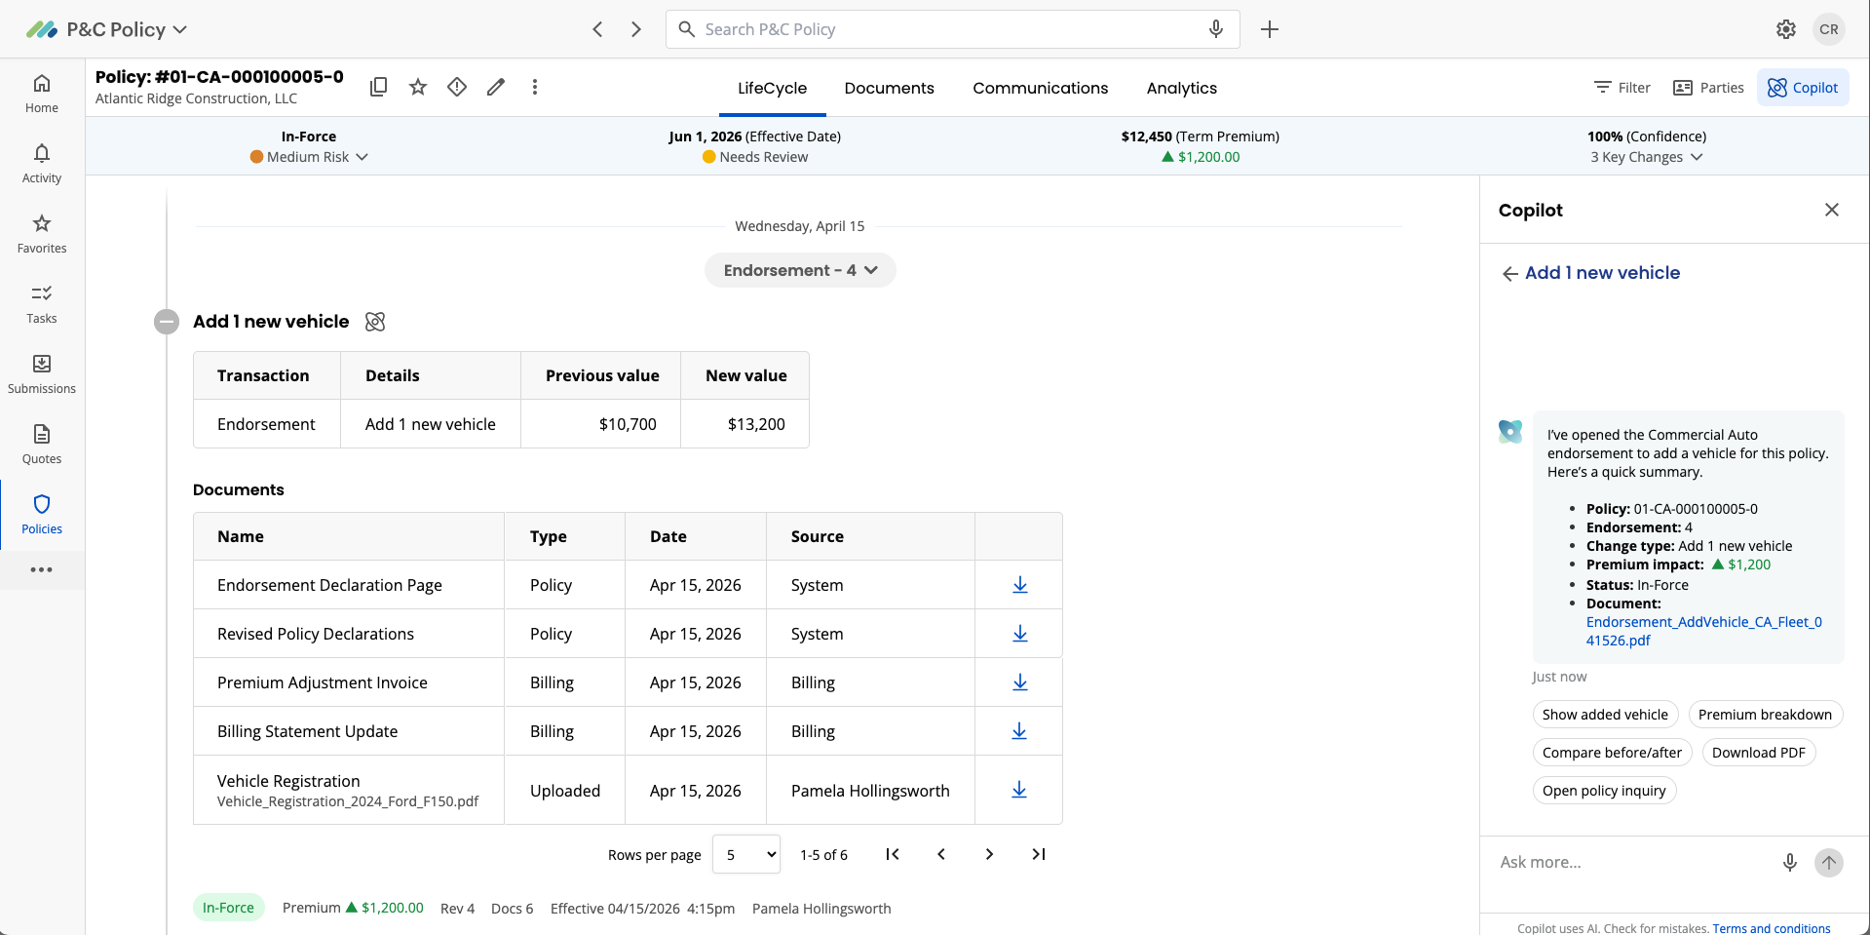The image size is (1870, 935).
Task: Open CR user profile avatar
Action: point(1829,29)
